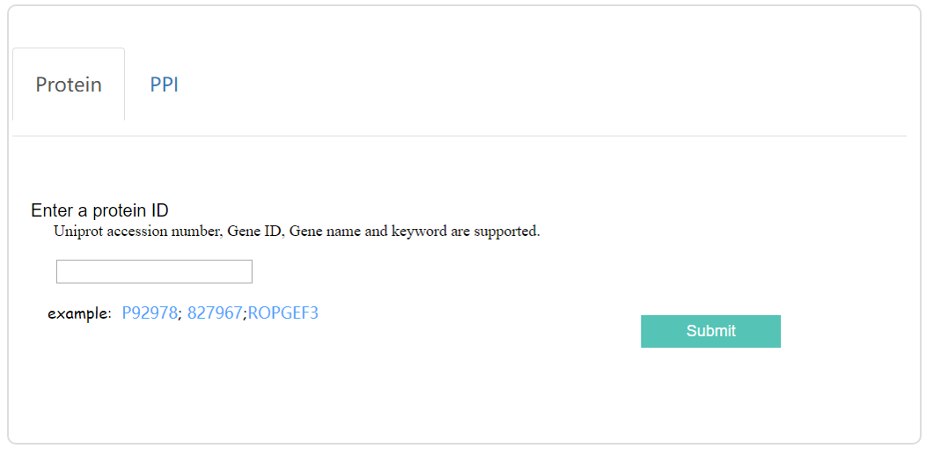Pick the ROPGEF3 sample entry
Viewport: 926px width, 456px height.
283,313
